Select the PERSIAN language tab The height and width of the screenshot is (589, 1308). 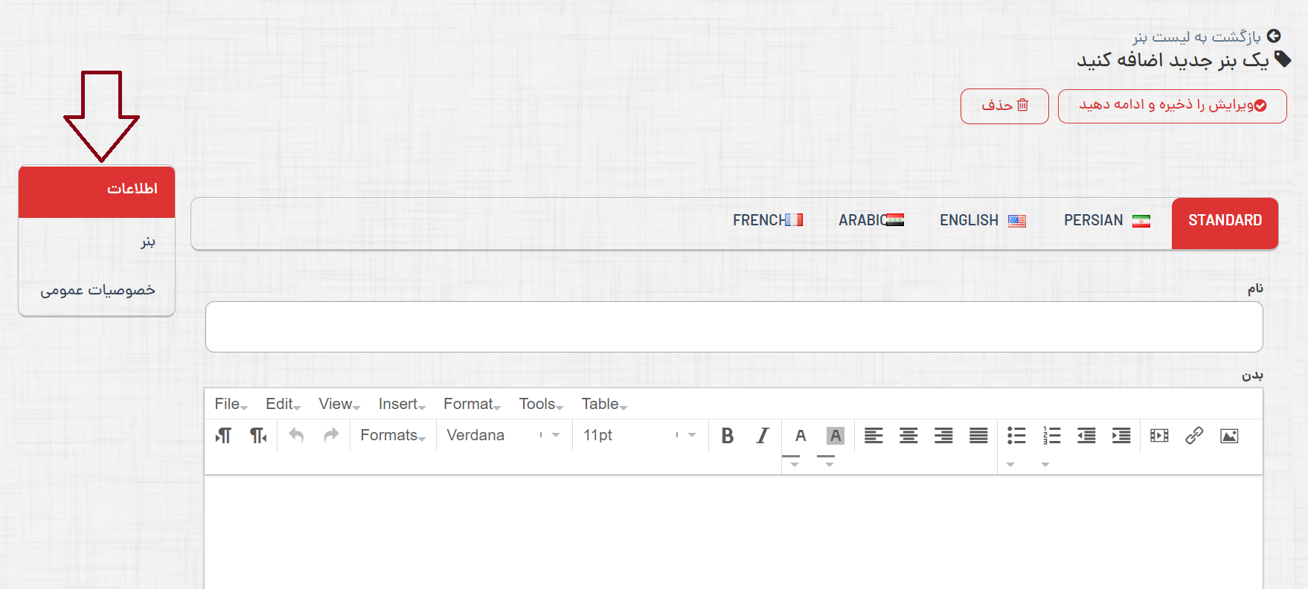pos(1106,220)
